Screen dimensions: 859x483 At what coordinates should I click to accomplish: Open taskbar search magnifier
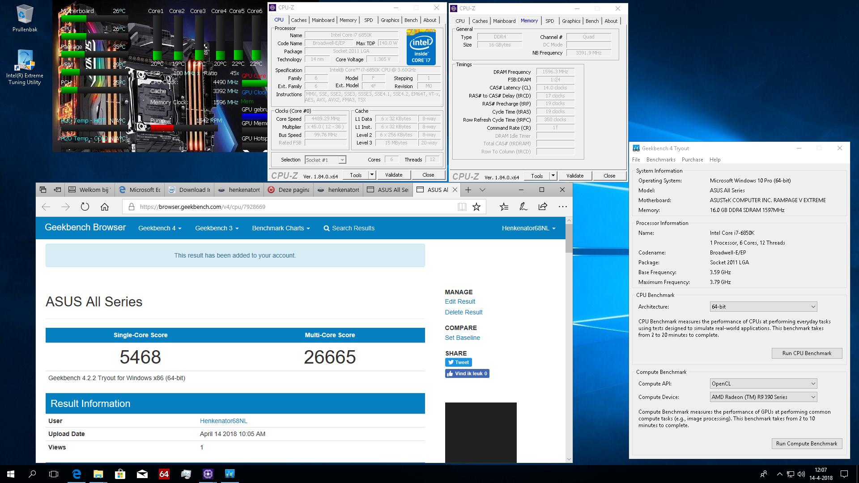(x=32, y=474)
